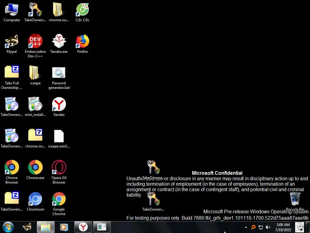Open the network tray icon
Image resolution: width=310 pixels, height=233 pixels.
[261, 227]
